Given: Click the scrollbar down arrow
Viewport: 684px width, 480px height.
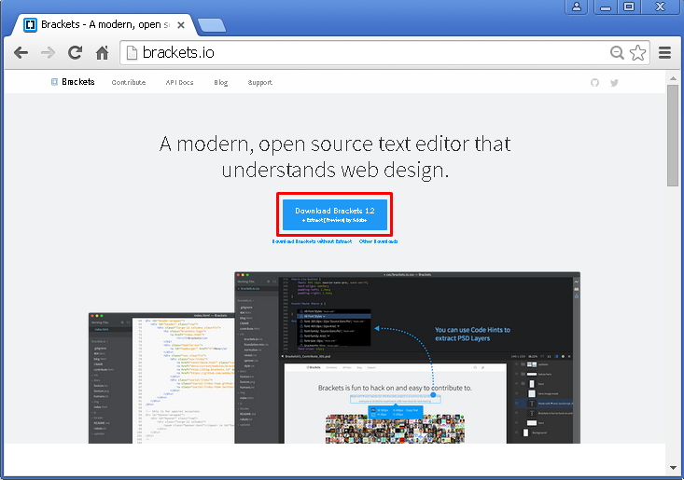Looking at the screenshot, I should pyautogui.click(x=673, y=468).
